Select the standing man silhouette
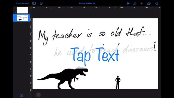The height and width of the screenshot is (98, 174). (118, 82)
